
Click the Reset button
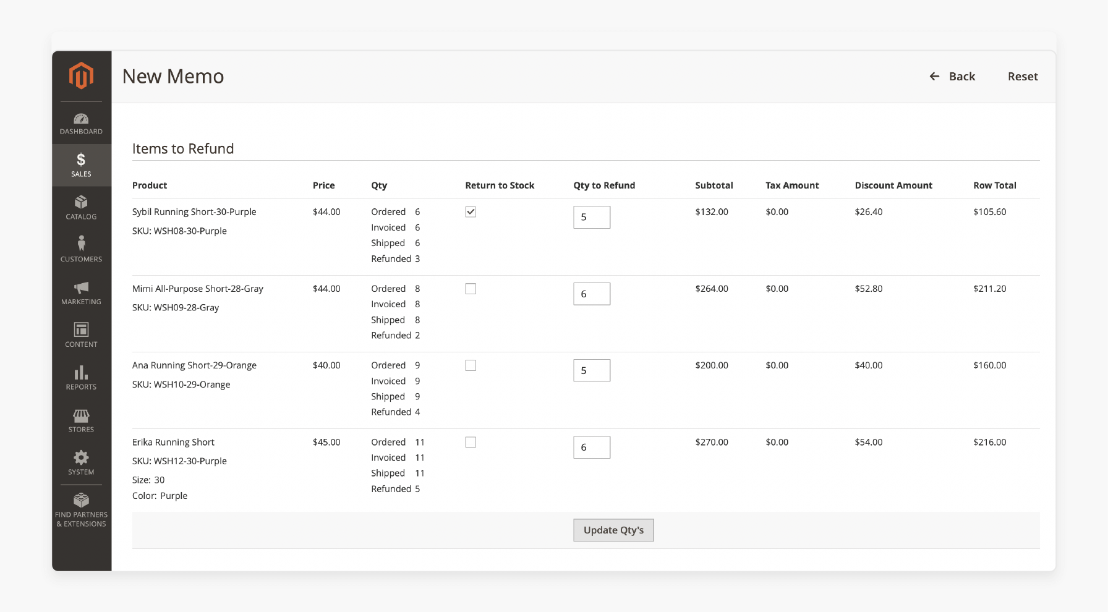point(1023,76)
